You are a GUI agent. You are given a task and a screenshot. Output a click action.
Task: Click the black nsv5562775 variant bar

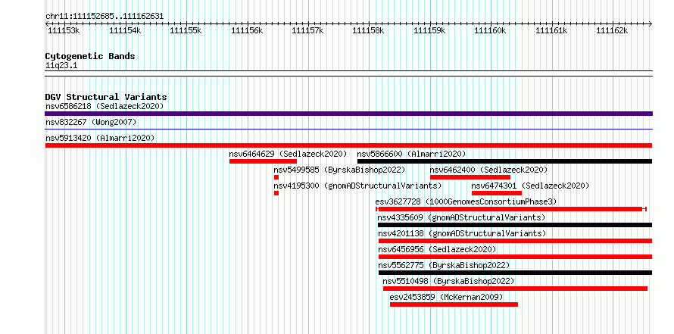pyautogui.click(x=516, y=273)
